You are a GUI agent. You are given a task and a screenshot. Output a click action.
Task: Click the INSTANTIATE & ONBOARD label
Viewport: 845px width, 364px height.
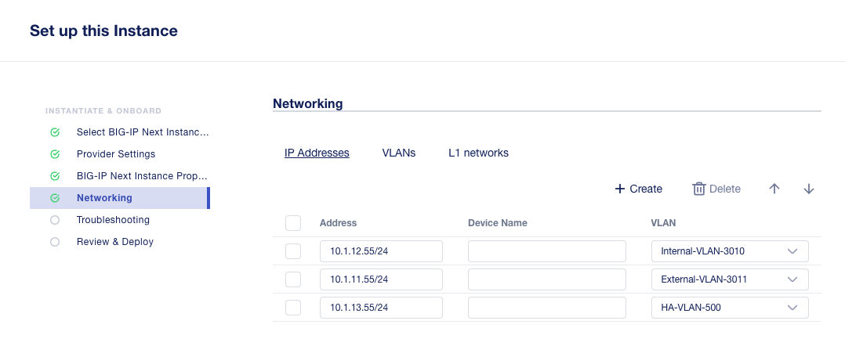click(x=103, y=111)
